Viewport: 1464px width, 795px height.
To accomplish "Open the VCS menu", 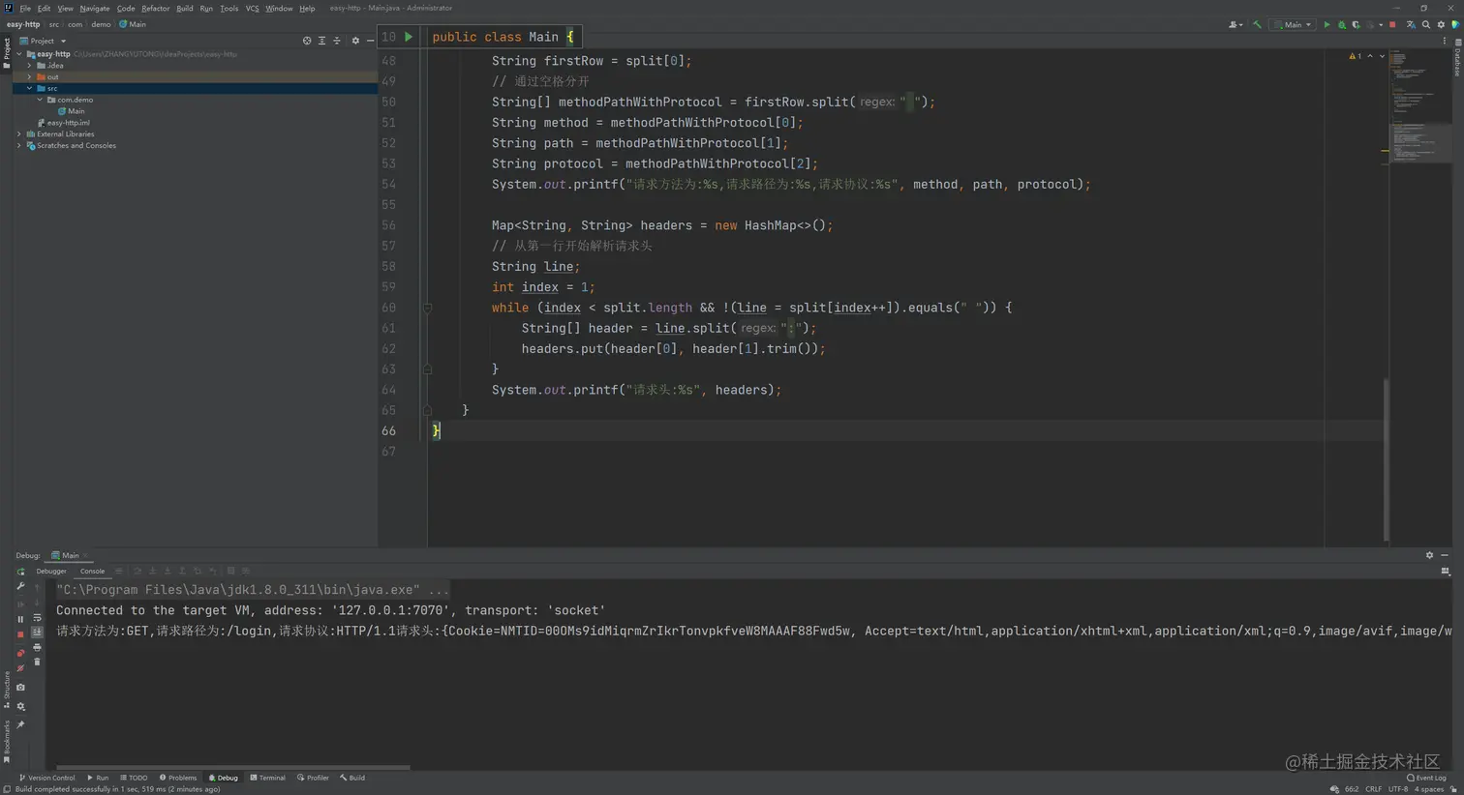I will [x=252, y=8].
